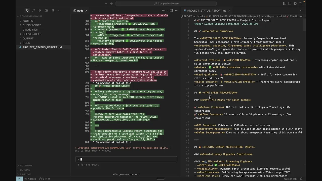Click "ROI Impact" line in editor
322x181 pixels.
233,125
